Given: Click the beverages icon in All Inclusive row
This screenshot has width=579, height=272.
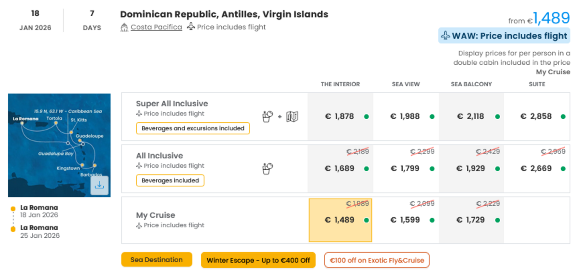Looking at the screenshot, I should click(268, 168).
